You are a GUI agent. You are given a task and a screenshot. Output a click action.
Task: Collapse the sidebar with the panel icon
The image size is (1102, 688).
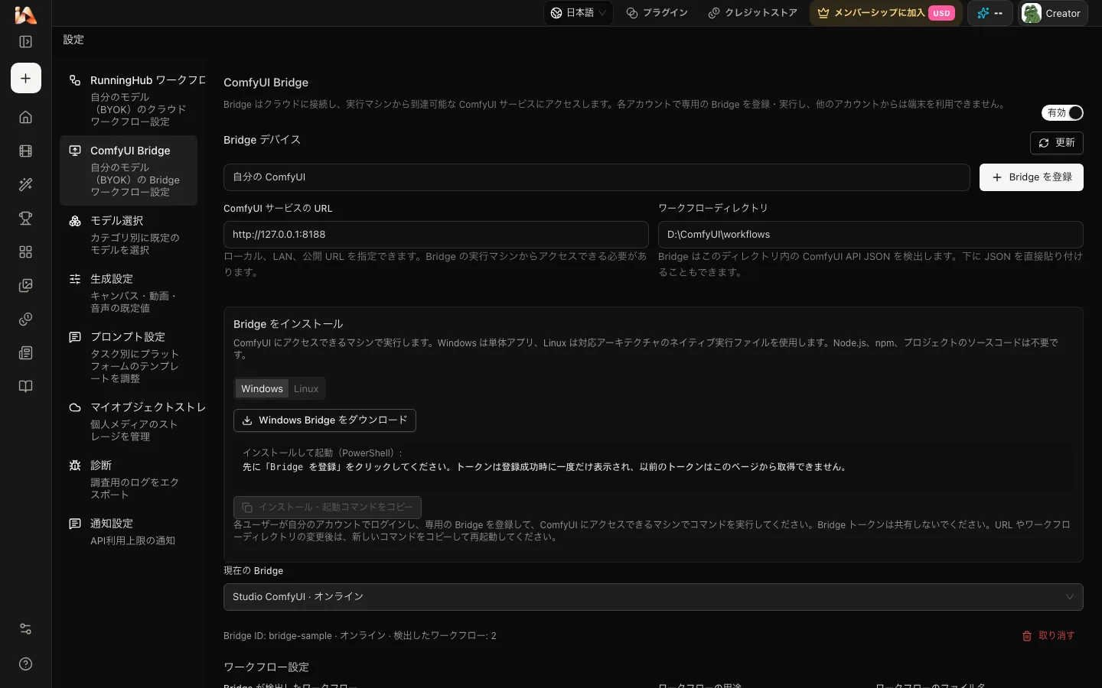25,42
